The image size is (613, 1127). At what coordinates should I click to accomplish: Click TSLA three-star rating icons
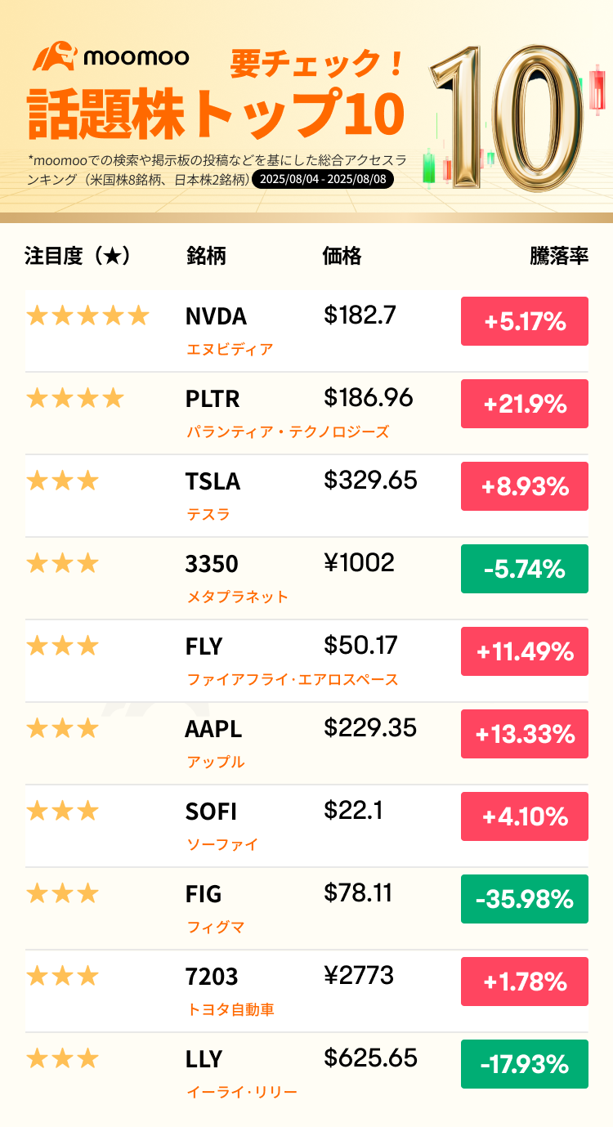click(x=63, y=481)
